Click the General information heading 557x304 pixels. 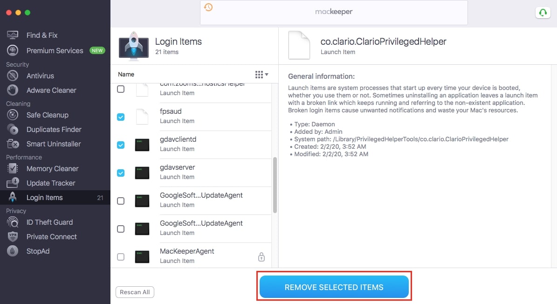[x=321, y=76]
